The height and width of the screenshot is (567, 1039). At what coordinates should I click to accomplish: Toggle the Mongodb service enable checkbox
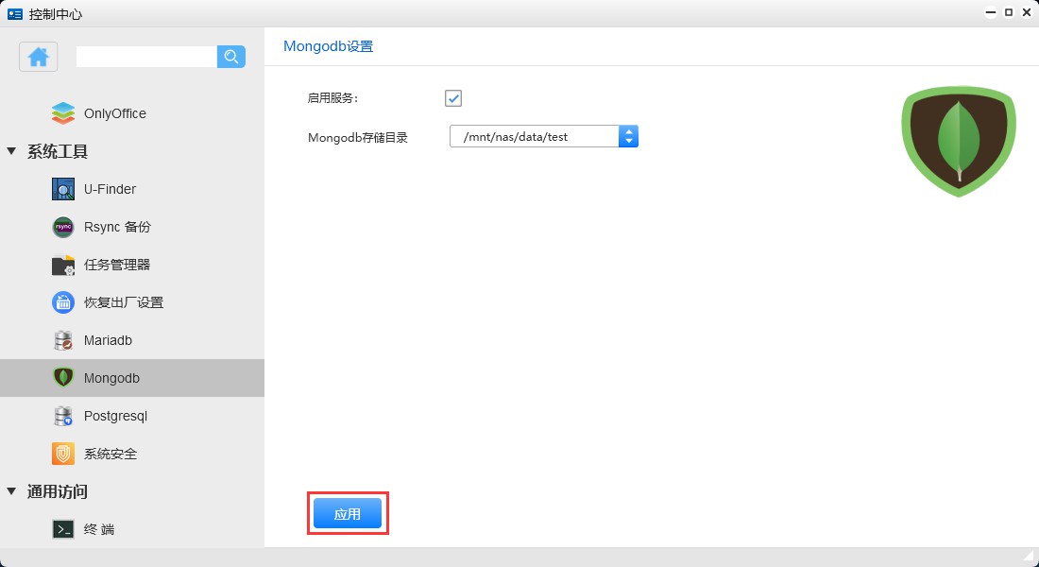(x=452, y=97)
